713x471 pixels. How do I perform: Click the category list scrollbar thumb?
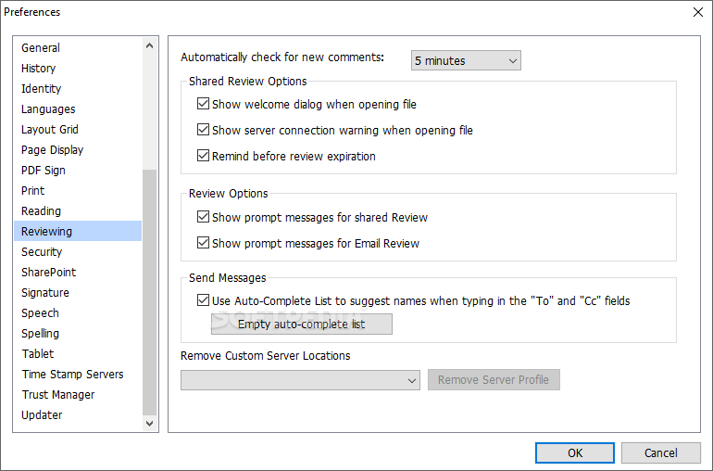coord(150,292)
